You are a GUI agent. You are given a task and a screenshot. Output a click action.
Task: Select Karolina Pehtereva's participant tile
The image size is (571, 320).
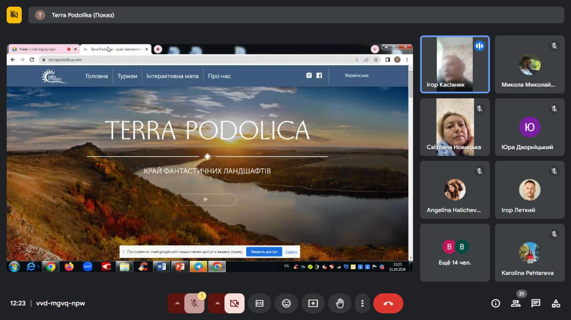[530, 252]
